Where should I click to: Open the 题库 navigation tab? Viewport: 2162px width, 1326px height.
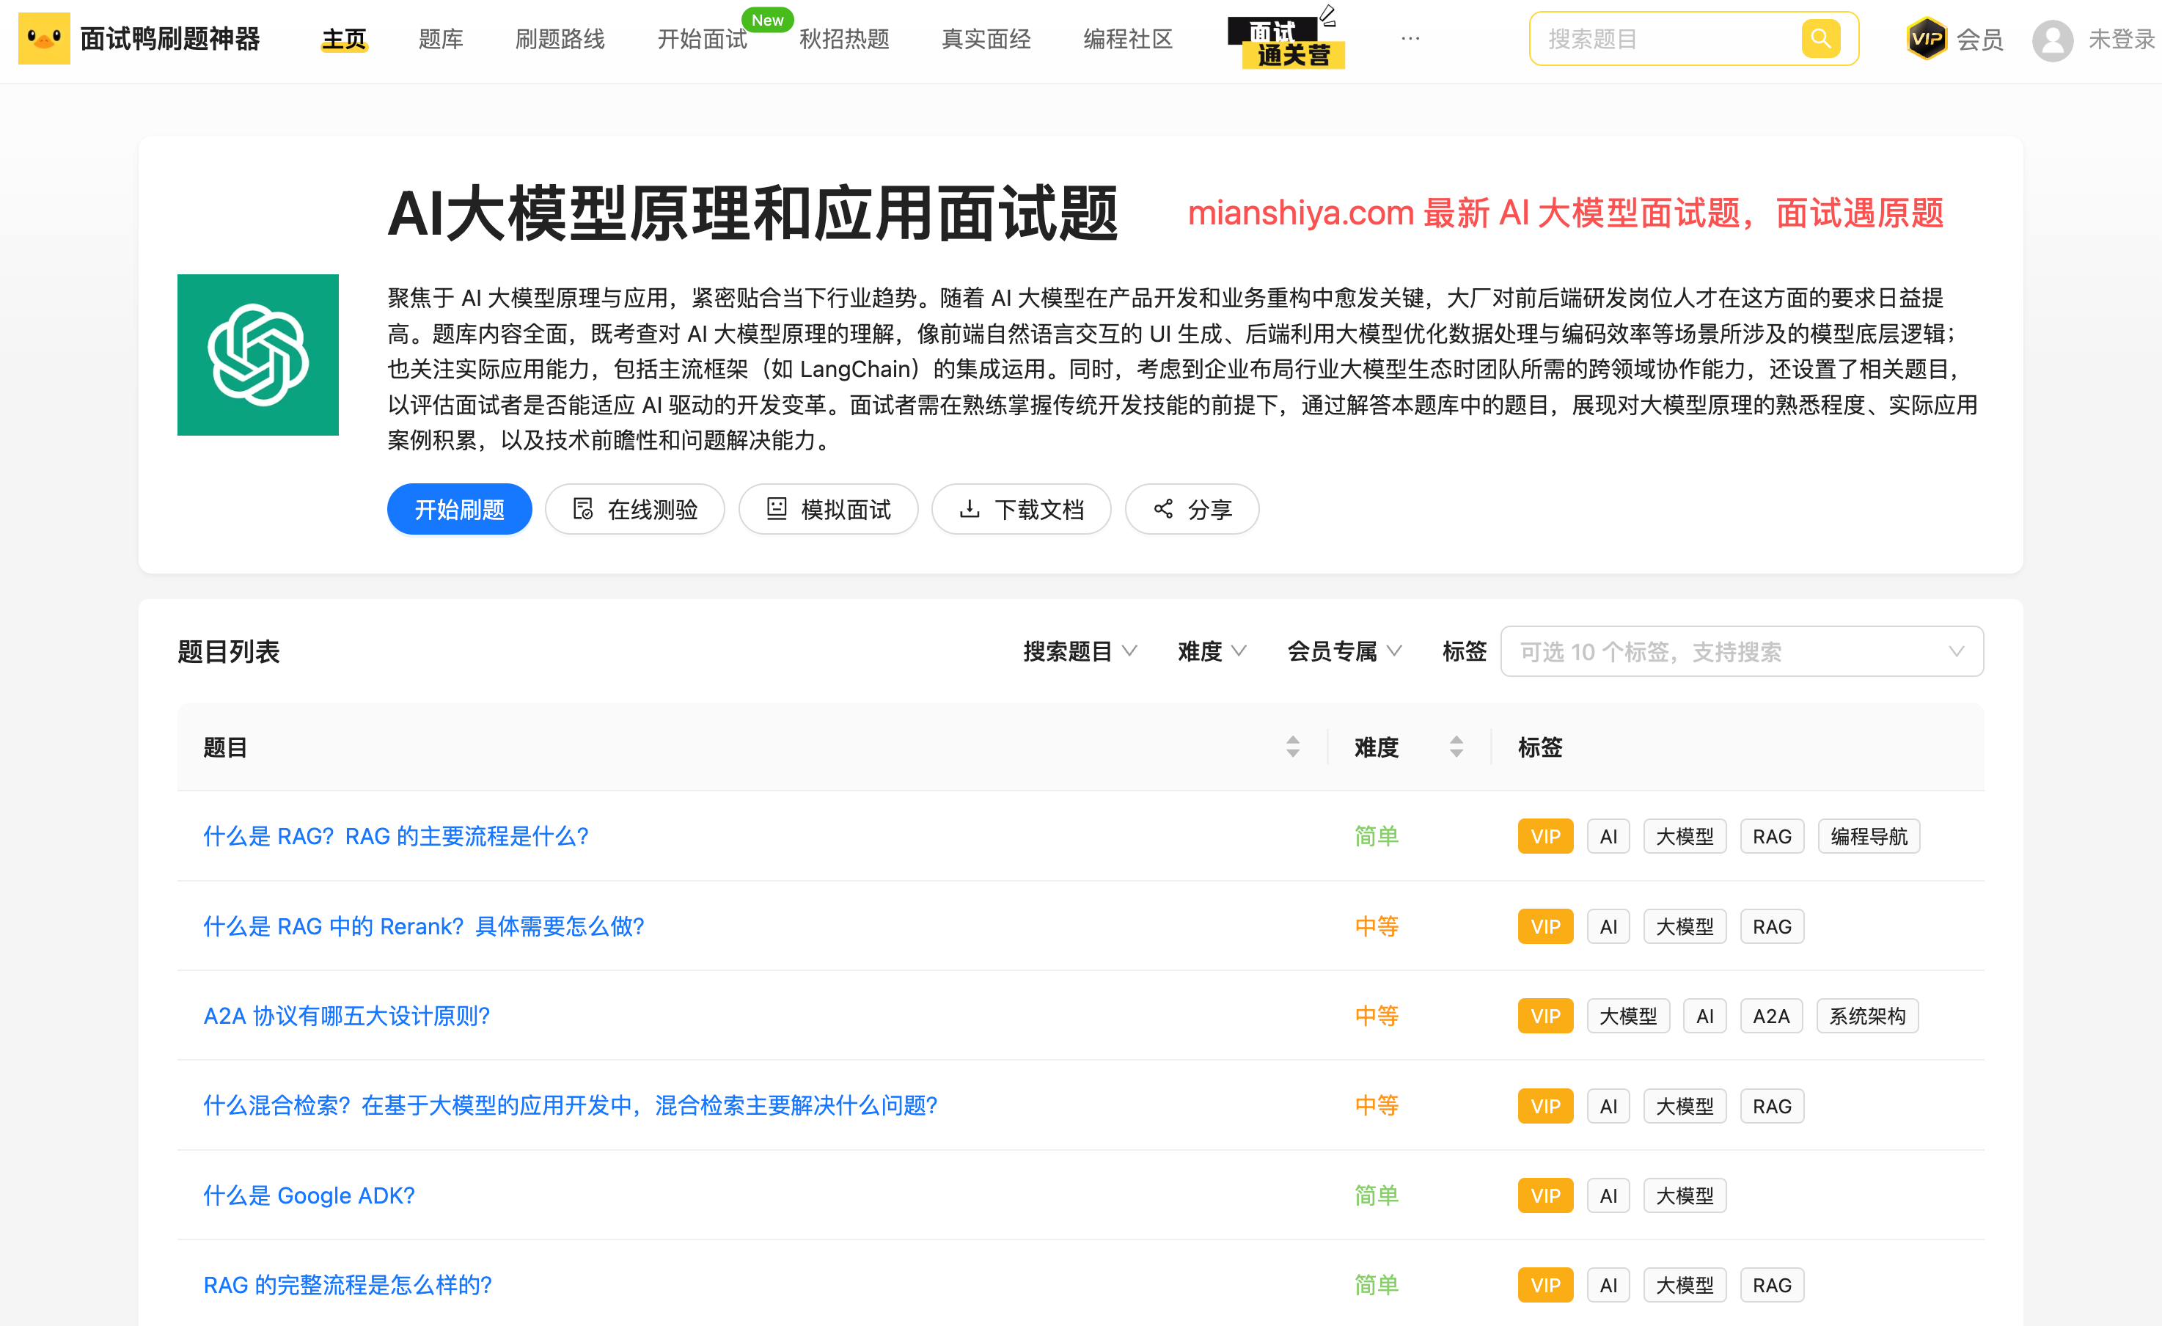(x=441, y=39)
